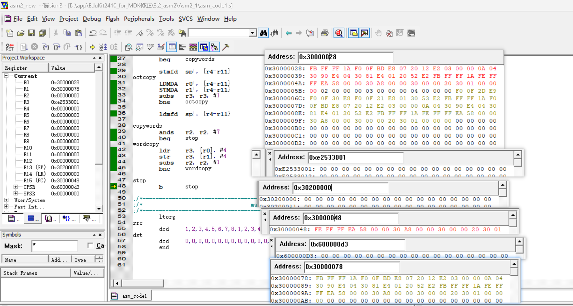Image resolution: width=573 pixels, height=306 pixels.
Task: Save the current file with floppy icon
Action: click(31, 33)
